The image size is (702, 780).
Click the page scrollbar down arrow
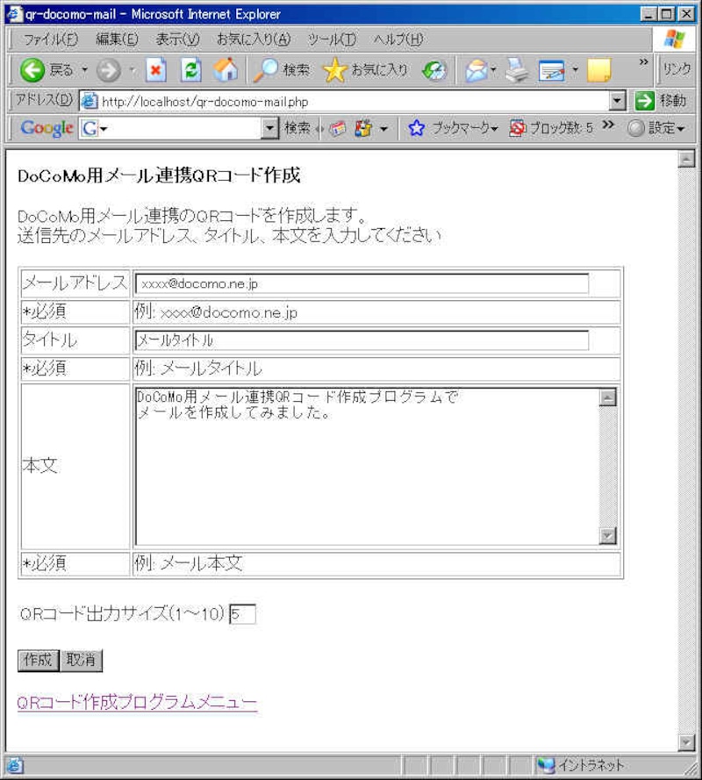coord(686,742)
